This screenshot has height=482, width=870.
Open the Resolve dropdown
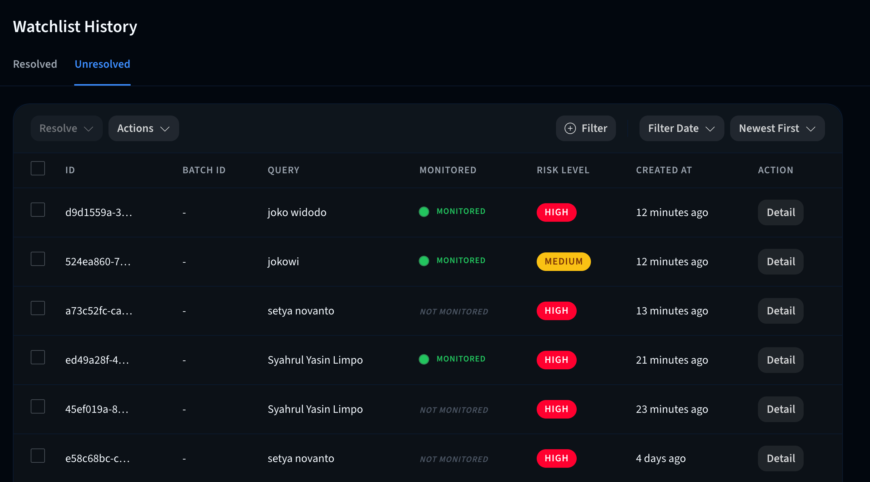click(x=66, y=128)
